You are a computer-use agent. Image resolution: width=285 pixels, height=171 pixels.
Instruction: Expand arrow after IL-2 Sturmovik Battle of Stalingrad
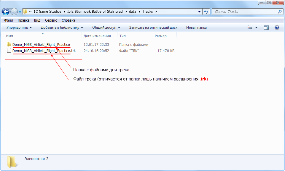pyautogui.click(x=126, y=12)
